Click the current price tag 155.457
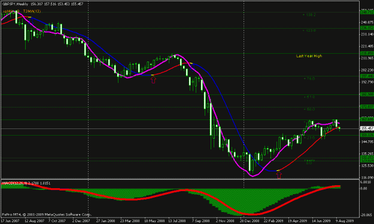 click(367, 128)
